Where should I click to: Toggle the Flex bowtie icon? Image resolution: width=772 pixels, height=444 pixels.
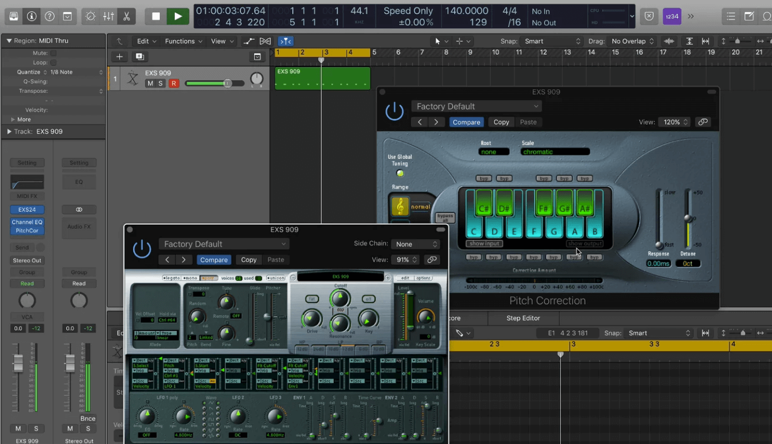click(266, 41)
